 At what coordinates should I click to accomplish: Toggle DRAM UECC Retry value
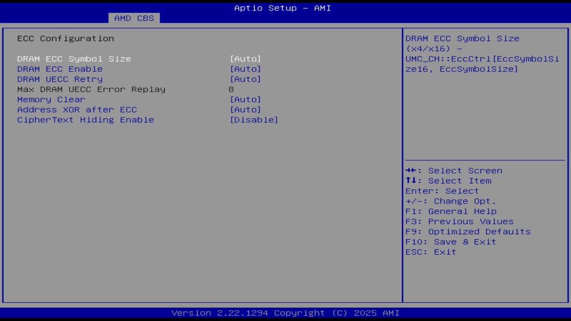tap(246, 79)
